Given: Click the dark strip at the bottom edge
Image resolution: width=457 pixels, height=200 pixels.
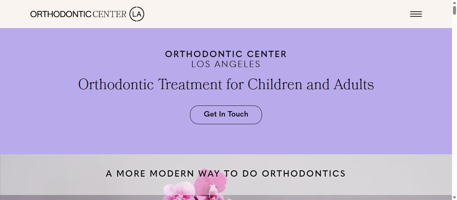Looking at the screenshot, I should pos(84,197).
